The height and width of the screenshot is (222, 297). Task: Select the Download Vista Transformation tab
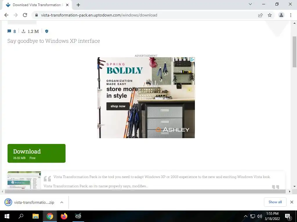click(x=37, y=5)
